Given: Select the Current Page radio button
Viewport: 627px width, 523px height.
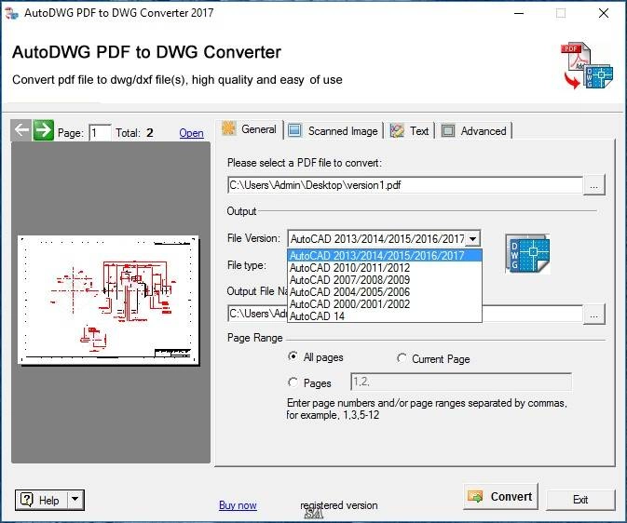Looking at the screenshot, I should [401, 358].
